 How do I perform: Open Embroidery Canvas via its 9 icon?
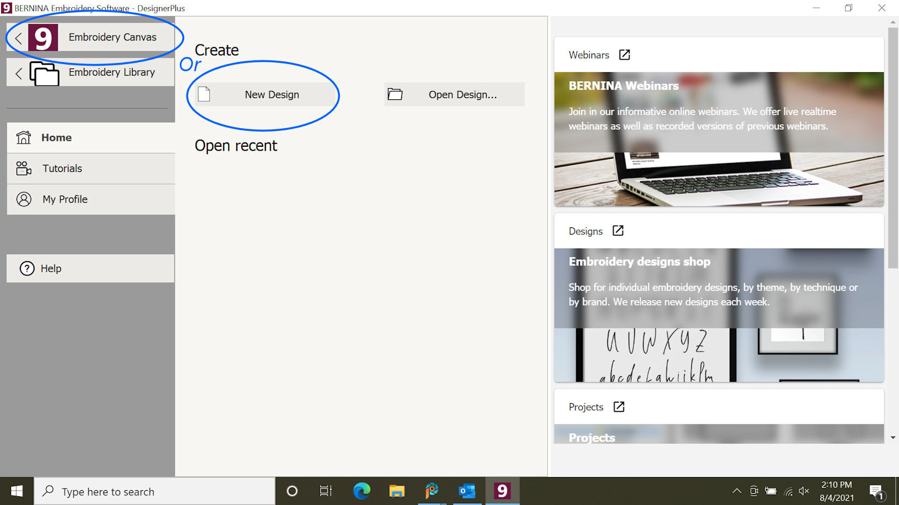point(43,38)
